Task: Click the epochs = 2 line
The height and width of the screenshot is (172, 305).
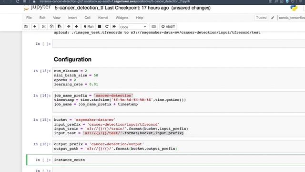Action: click(x=65, y=80)
